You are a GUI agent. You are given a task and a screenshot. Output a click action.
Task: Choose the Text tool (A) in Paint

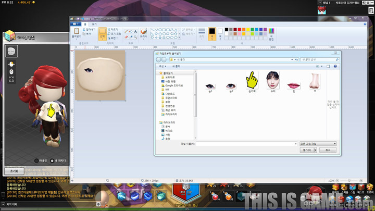coord(135,31)
